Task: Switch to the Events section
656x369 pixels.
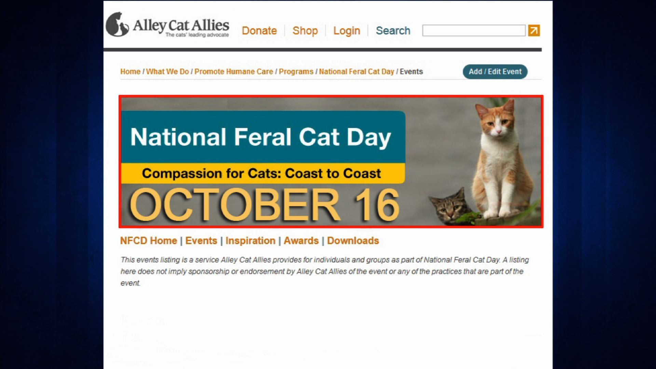Action: 201,241
